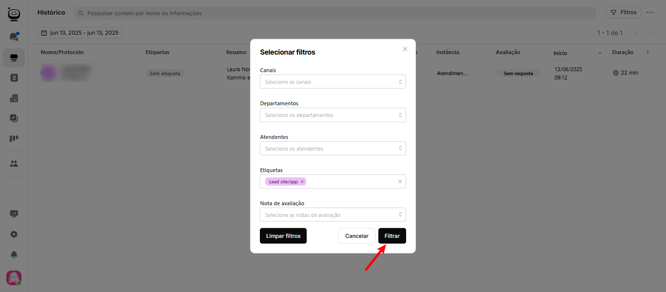
Task: Expand the Atendentes dropdown
Action: [333, 148]
